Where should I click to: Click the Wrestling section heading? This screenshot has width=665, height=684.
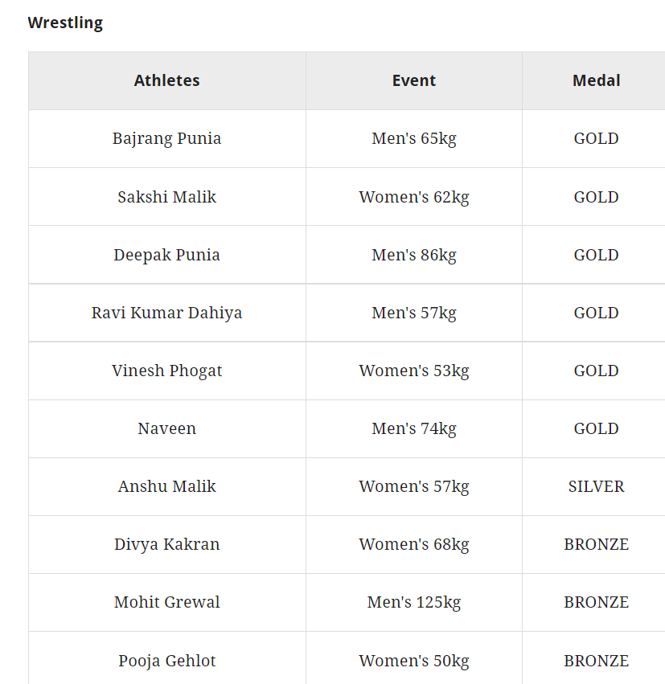coord(65,23)
